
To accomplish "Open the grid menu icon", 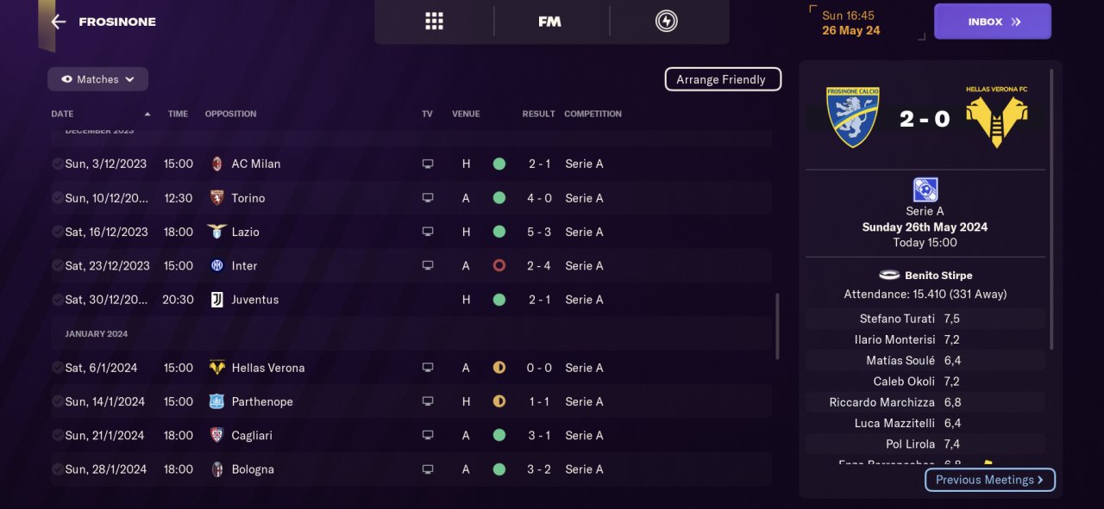I will tap(434, 22).
